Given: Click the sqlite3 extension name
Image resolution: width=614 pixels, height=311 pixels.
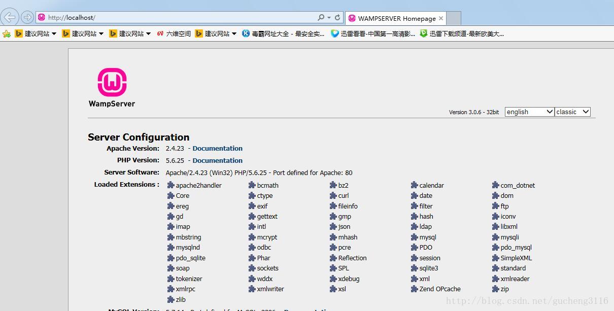Looking at the screenshot, I should coord(429,268).
